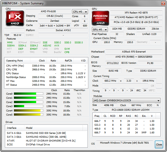Click the Zambezi codename field
Screen dimensions: 167x152
(55, 21)
